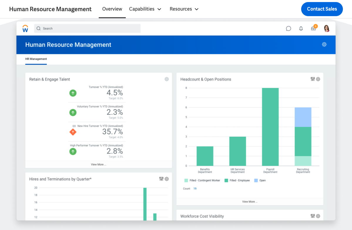The height and width of the screenshot is (230, 352).
Task: Click the Workforce Cost Visibility card title
Action: [x=202, y=216]
